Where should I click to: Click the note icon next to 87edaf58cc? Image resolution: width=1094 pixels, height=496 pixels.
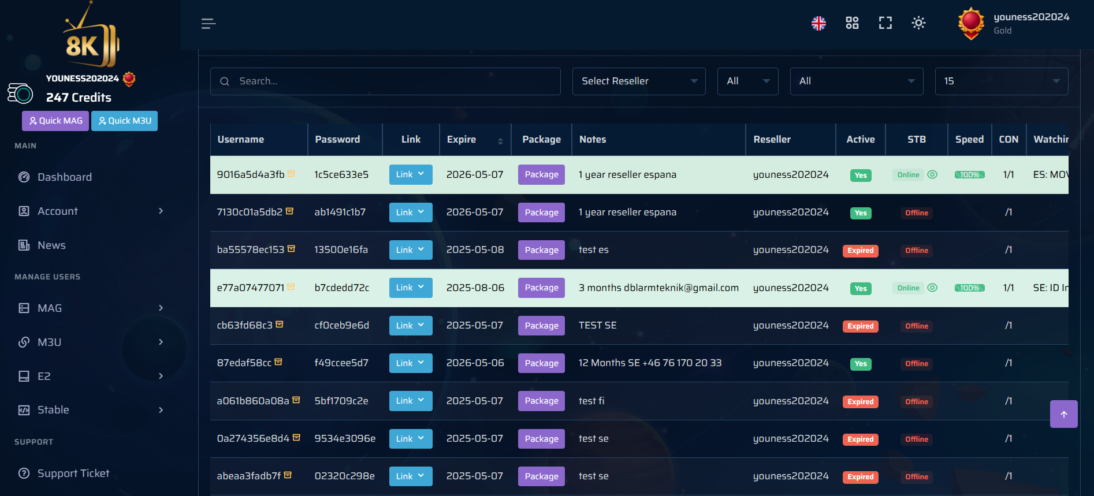[x=278, y=362]
